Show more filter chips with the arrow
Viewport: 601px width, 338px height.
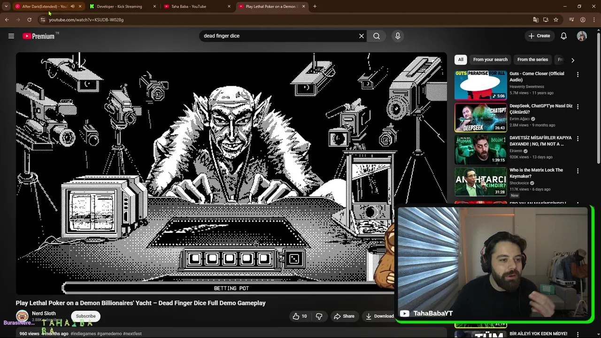pyautogui.click(x=572, y=60)
